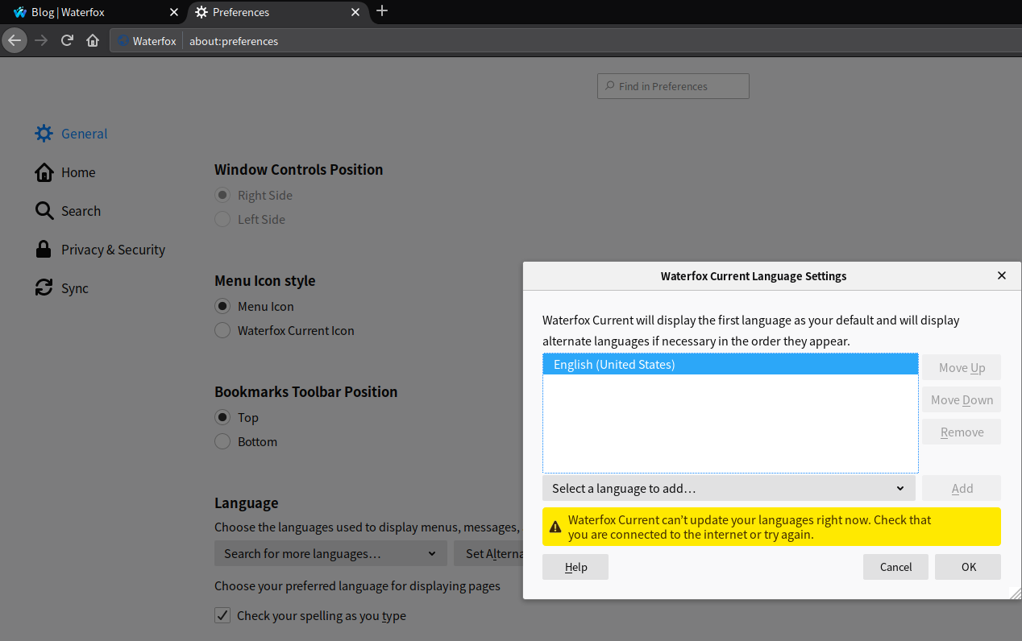Viewport: 1022px width, 641px height.
Task: Click the dialog resize grip corner
Action: [1015, 593]
